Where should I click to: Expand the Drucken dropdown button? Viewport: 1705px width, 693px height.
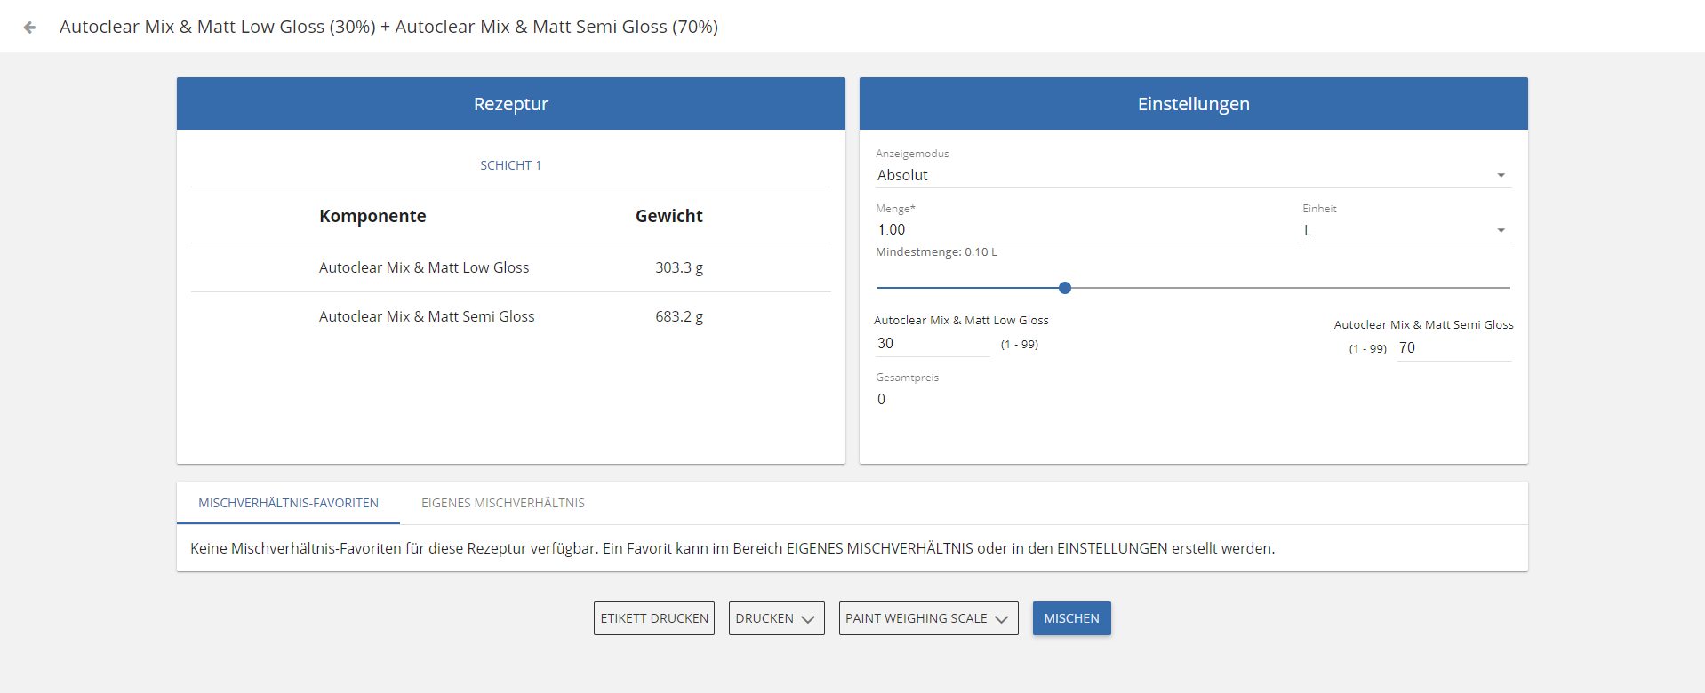(x=776, y=618)
